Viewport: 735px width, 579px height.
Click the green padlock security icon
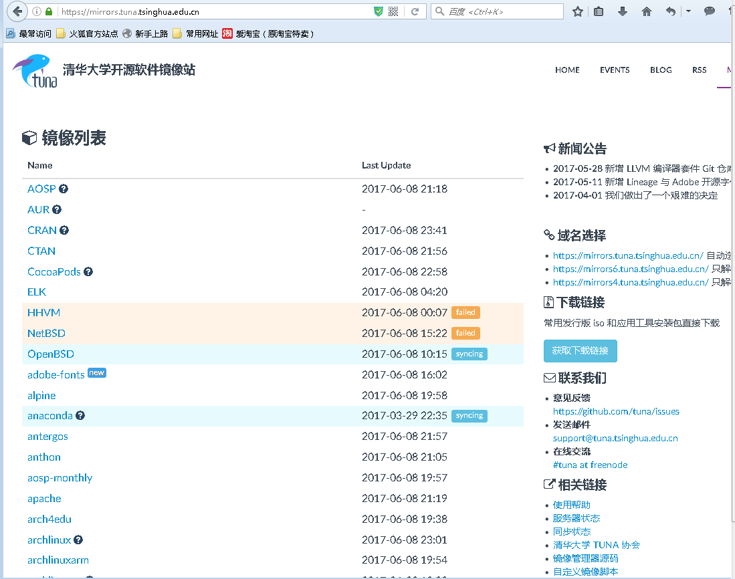point(49,12)
